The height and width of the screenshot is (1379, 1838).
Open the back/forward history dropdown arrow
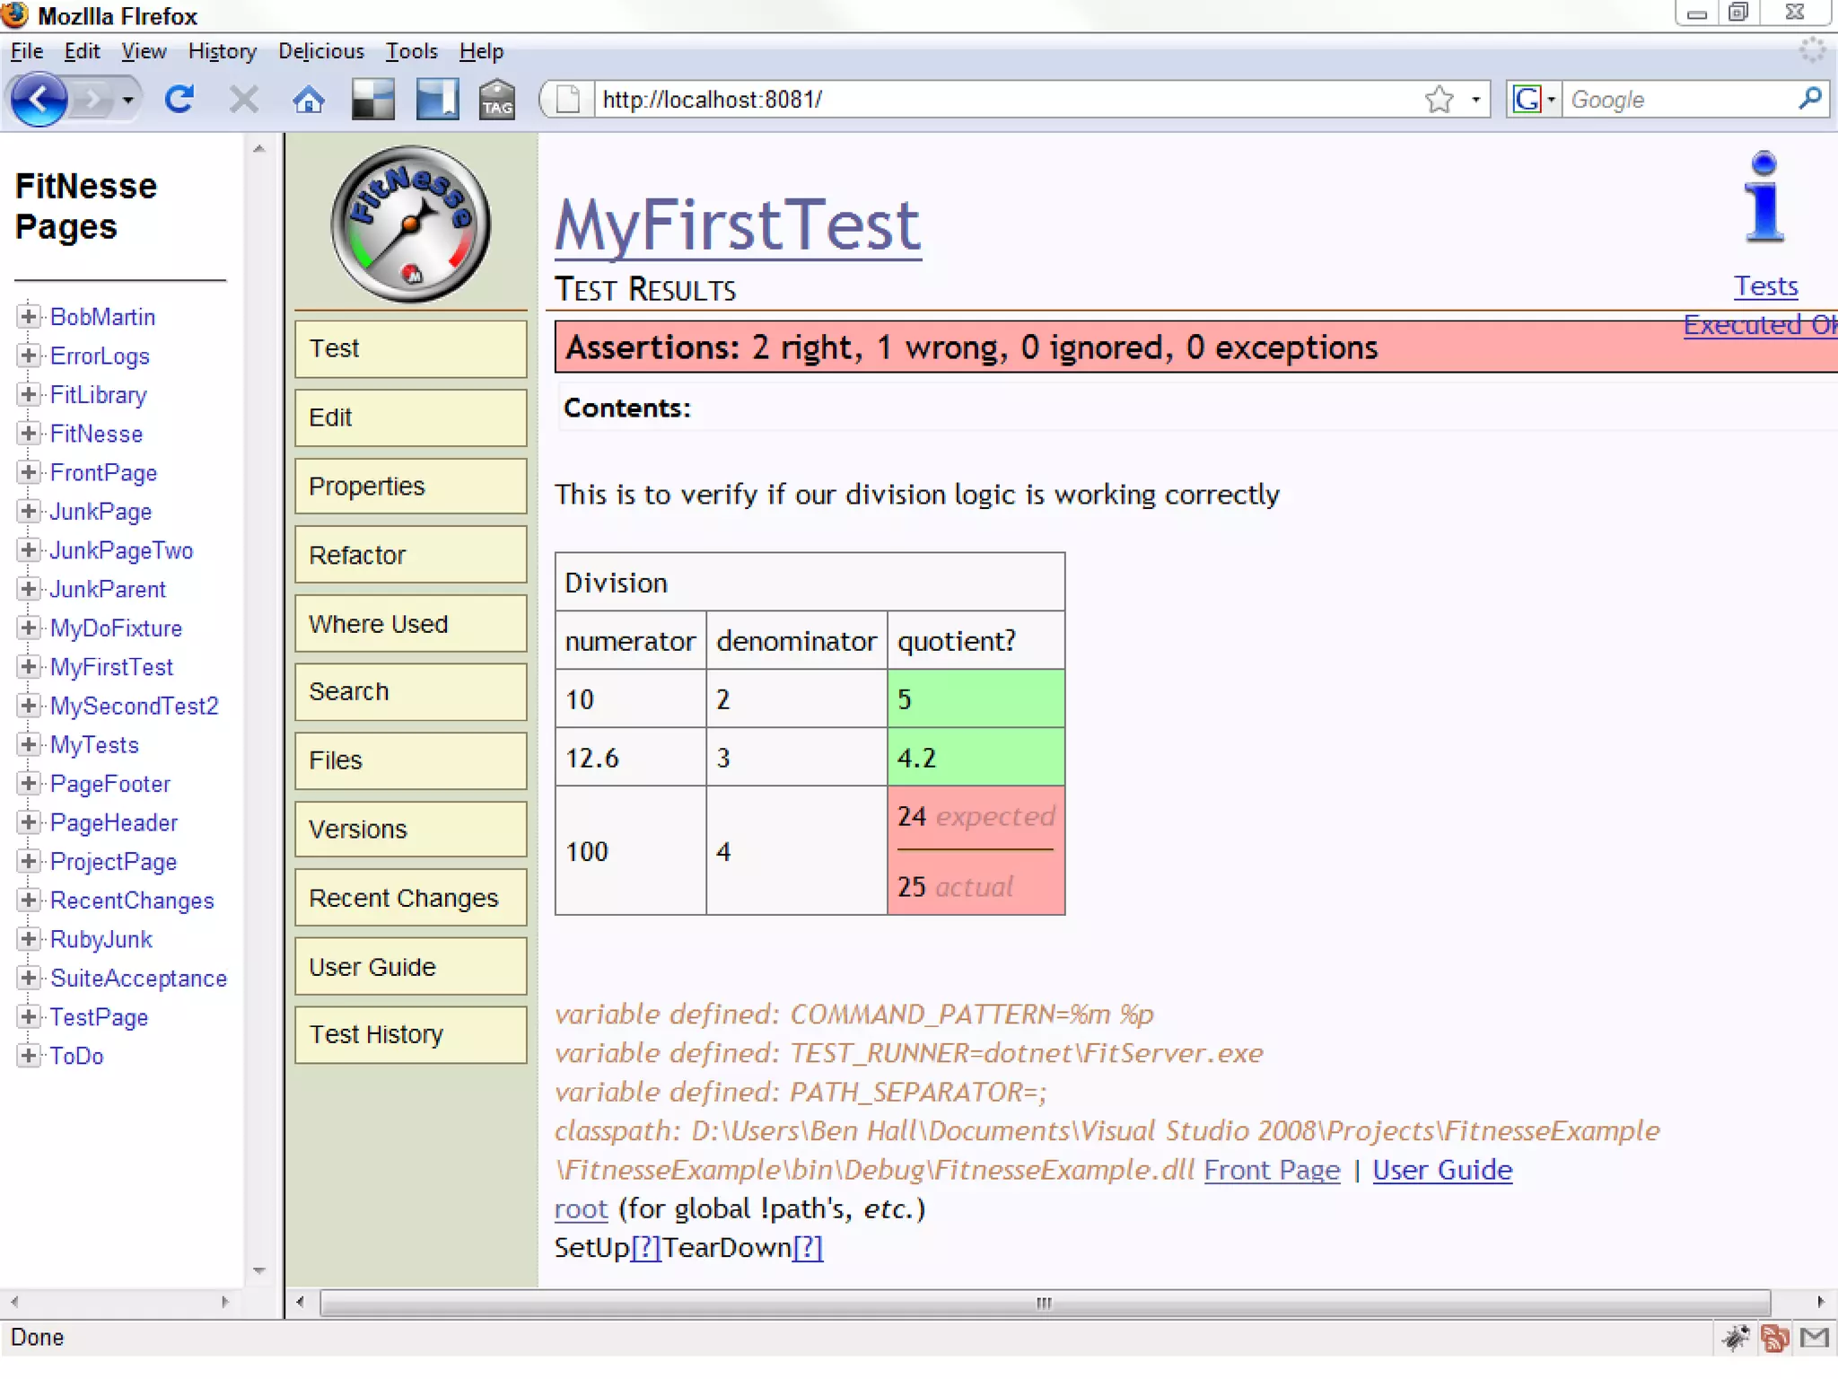pos(128,100)
